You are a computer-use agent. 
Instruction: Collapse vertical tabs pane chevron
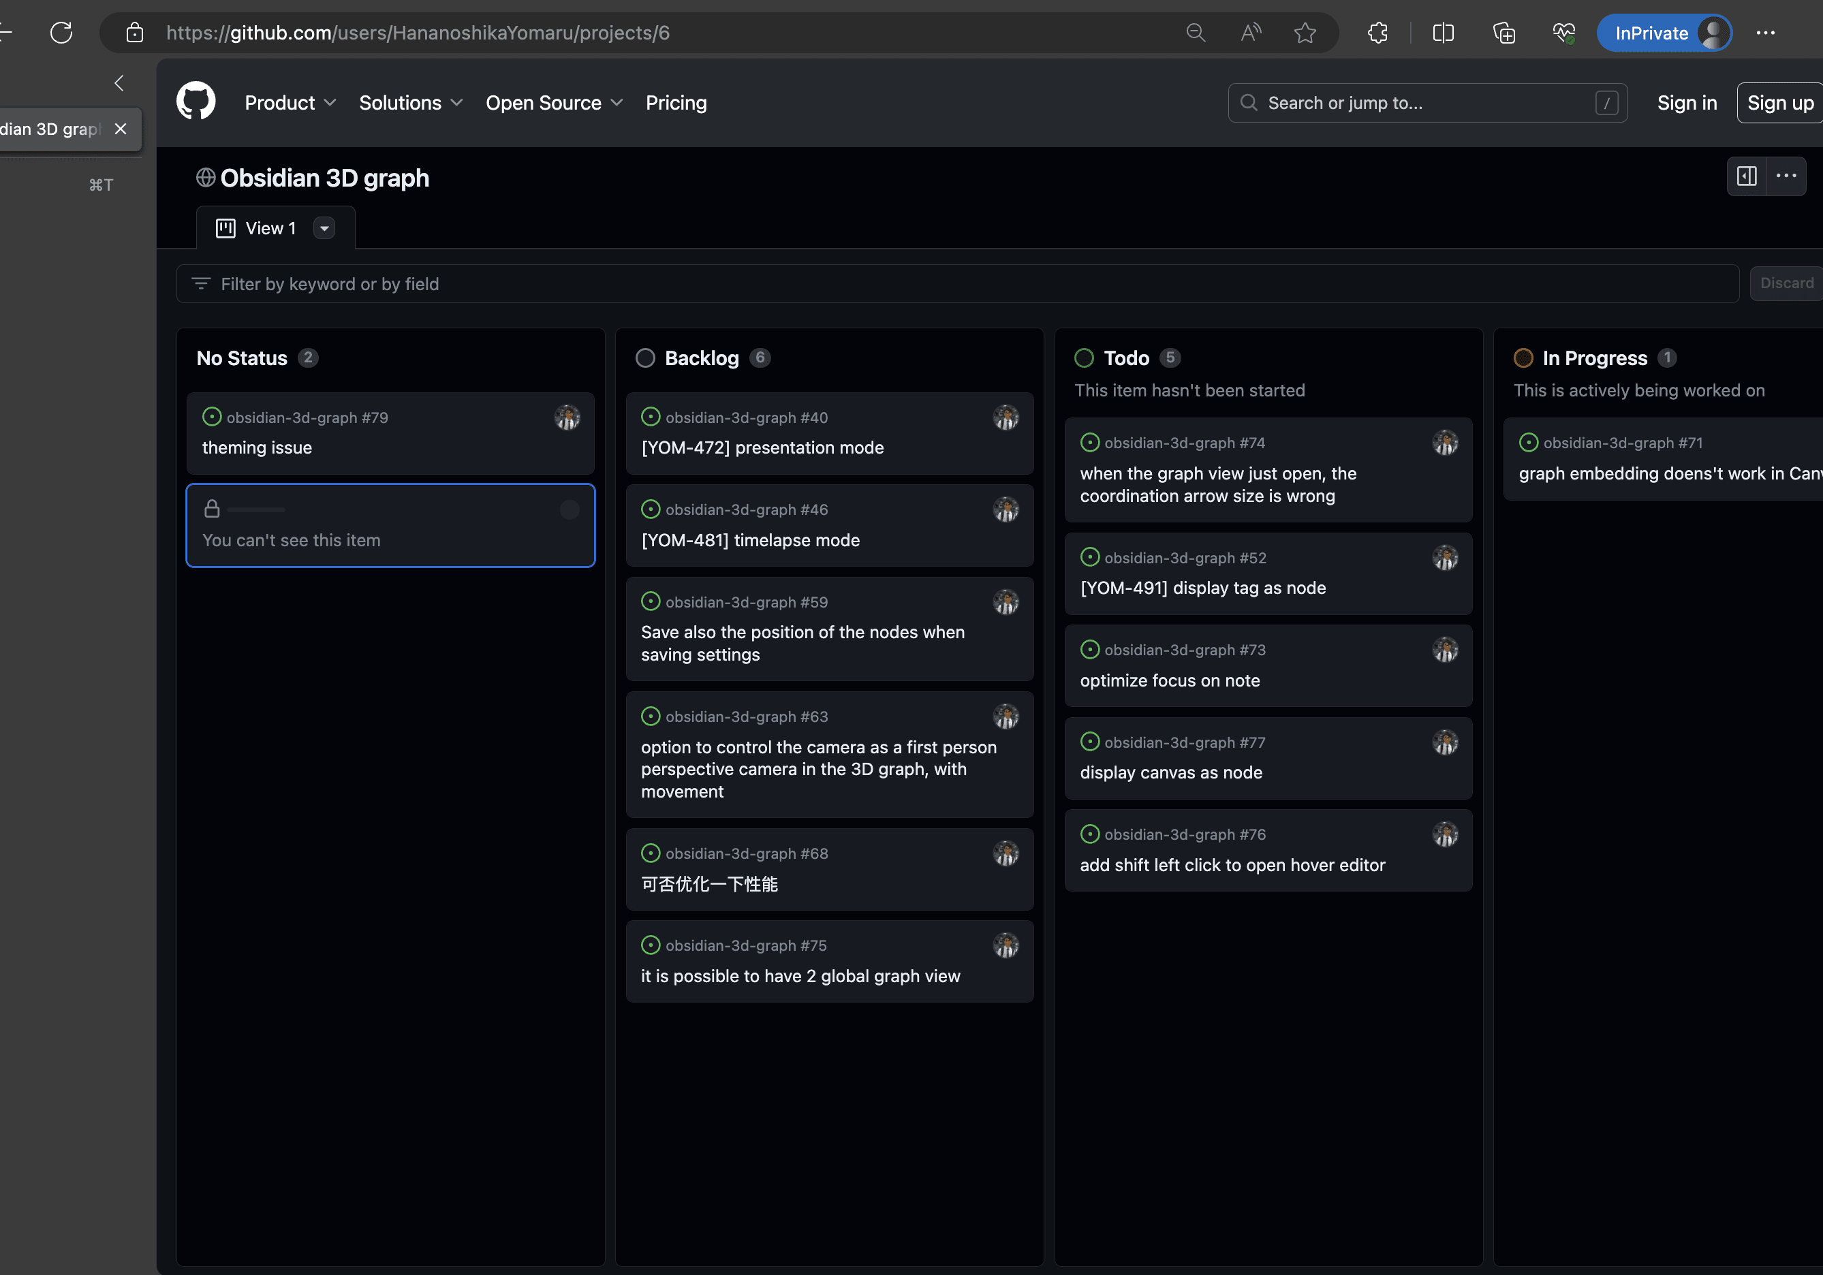119,82
